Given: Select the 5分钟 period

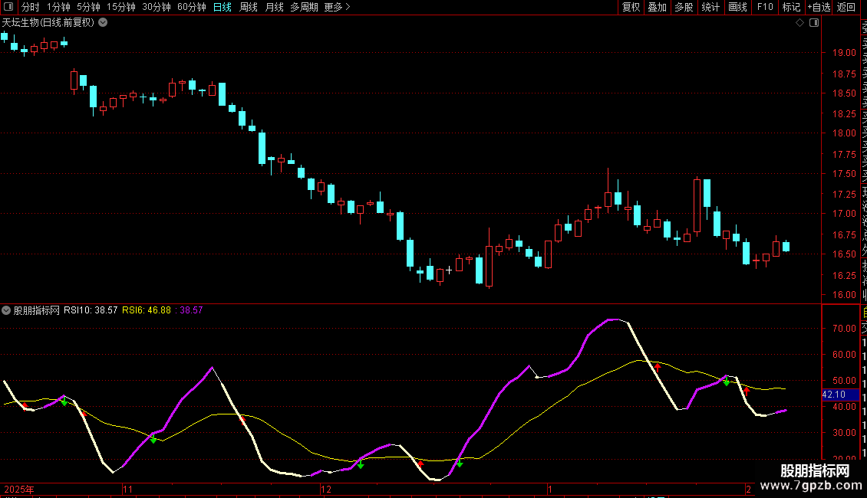Looking at the screenshot, I should [88, 7].
